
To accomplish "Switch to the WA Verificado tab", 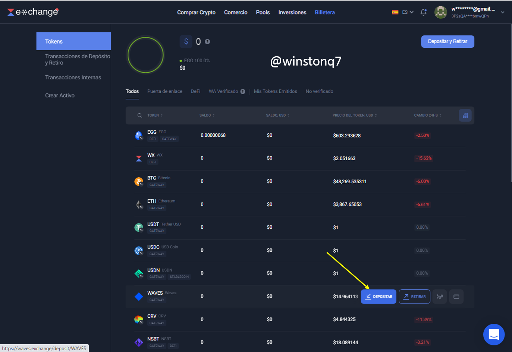I will pyautogui.click(x=223, y=92).
